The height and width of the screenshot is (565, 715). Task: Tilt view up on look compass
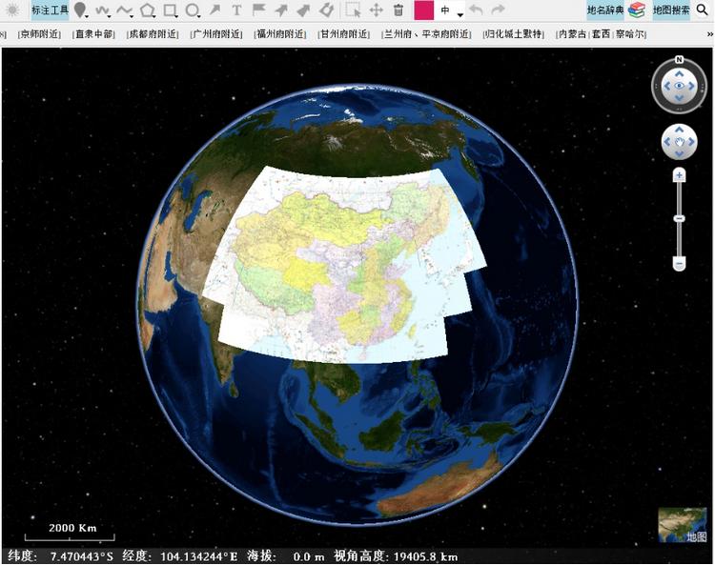point(679,73)
